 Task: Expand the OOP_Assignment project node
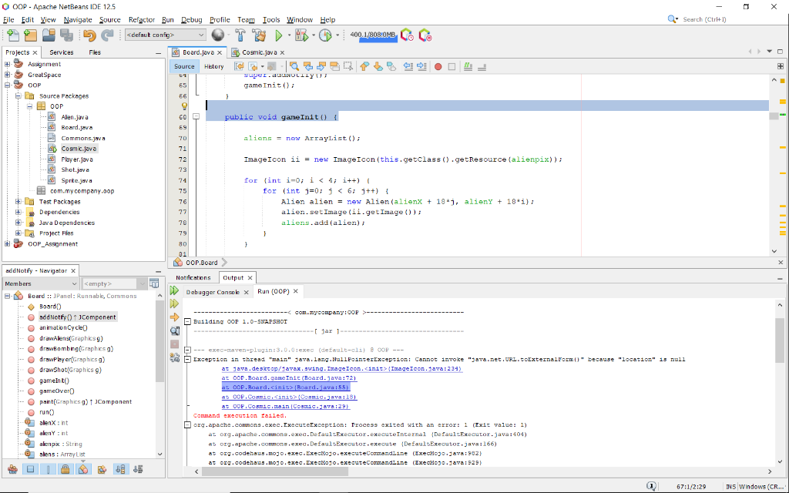coord(8,244)
